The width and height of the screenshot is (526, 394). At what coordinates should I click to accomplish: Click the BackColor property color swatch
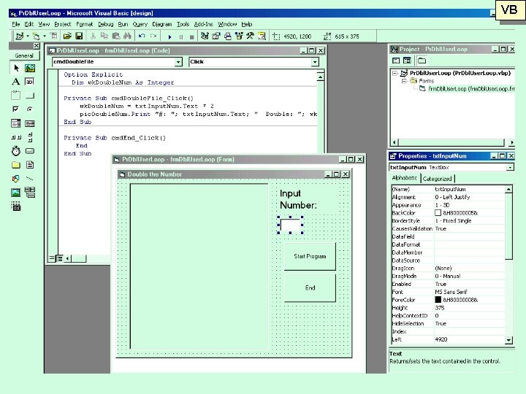(x=438, y=213)
